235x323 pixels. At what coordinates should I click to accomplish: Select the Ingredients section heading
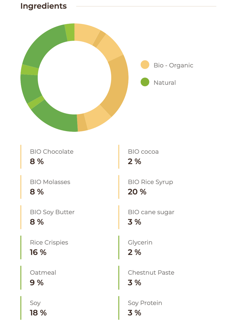click(43, 6)
